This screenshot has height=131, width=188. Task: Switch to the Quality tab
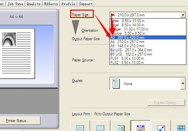pos(34,4)
